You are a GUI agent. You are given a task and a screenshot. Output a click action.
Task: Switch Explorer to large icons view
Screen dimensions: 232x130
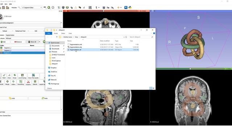[x=153, y=88]
